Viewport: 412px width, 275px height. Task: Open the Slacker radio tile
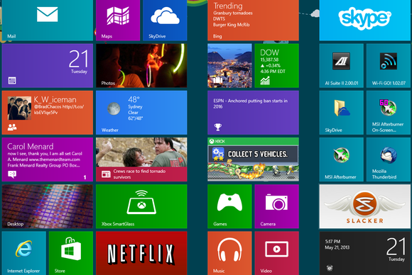pyautogui.click(x=364, y=206)
